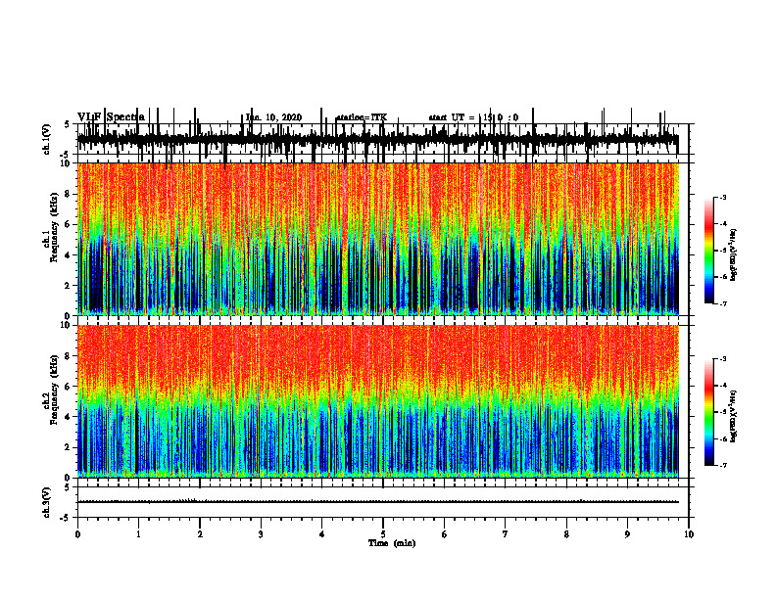
Task: Click the '-3' value on ch.1 colorbar
Action: tap(722, 197)
